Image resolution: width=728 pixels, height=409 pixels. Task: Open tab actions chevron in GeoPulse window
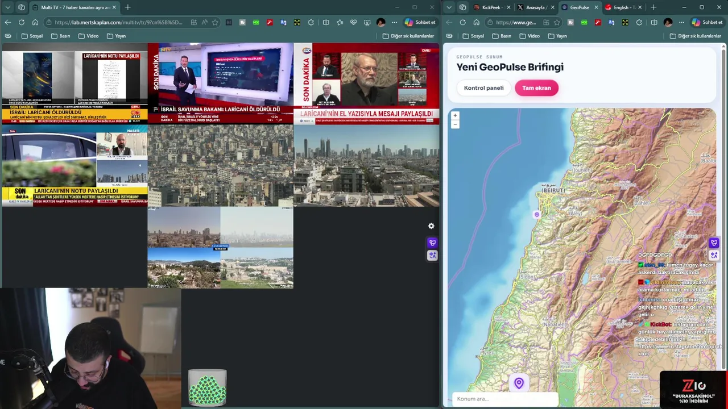(x=449, y=7)
